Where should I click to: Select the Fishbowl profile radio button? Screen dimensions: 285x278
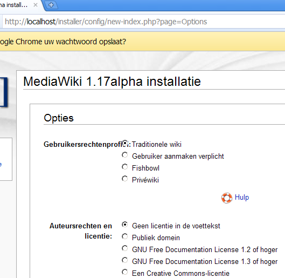124,167
